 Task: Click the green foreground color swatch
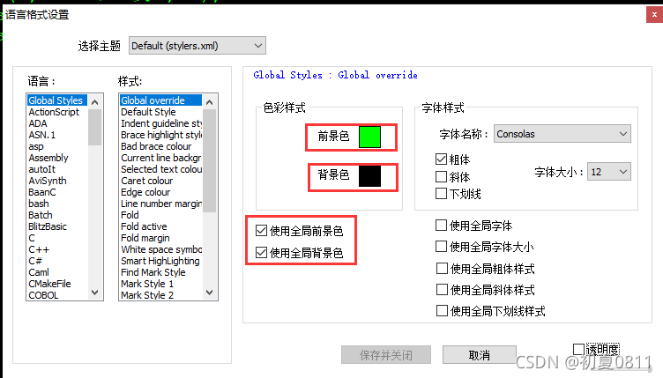click(369, 137)
